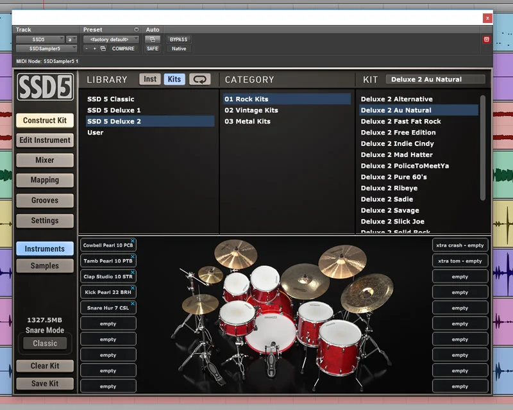513x410 pixels.
Task: Go to the Mapping page
Action: pyautogui.click(x=45, y=180)
